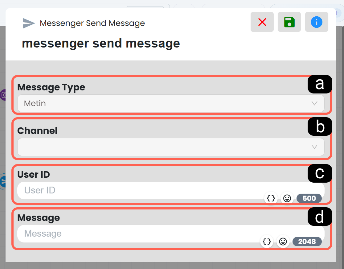Open the Message Type dropdown showing Metin
This screenshot has width=344, height=269.
[x=171, y=103]
